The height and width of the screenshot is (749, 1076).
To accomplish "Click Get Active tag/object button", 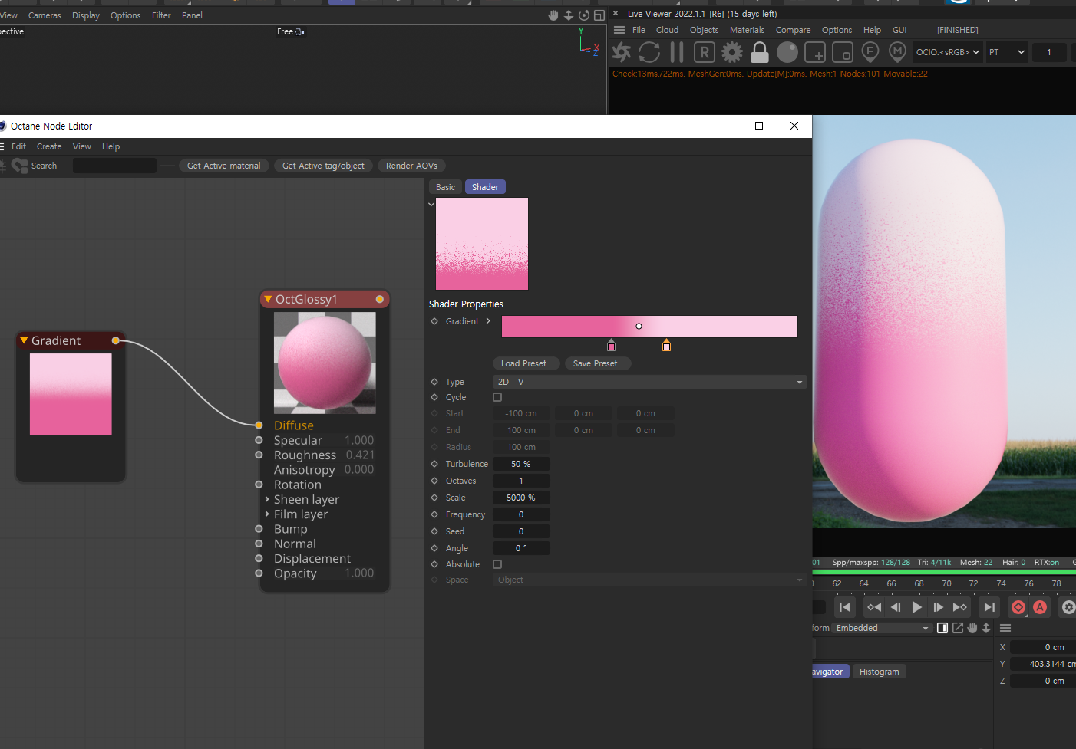I will [x=323, y=166].
